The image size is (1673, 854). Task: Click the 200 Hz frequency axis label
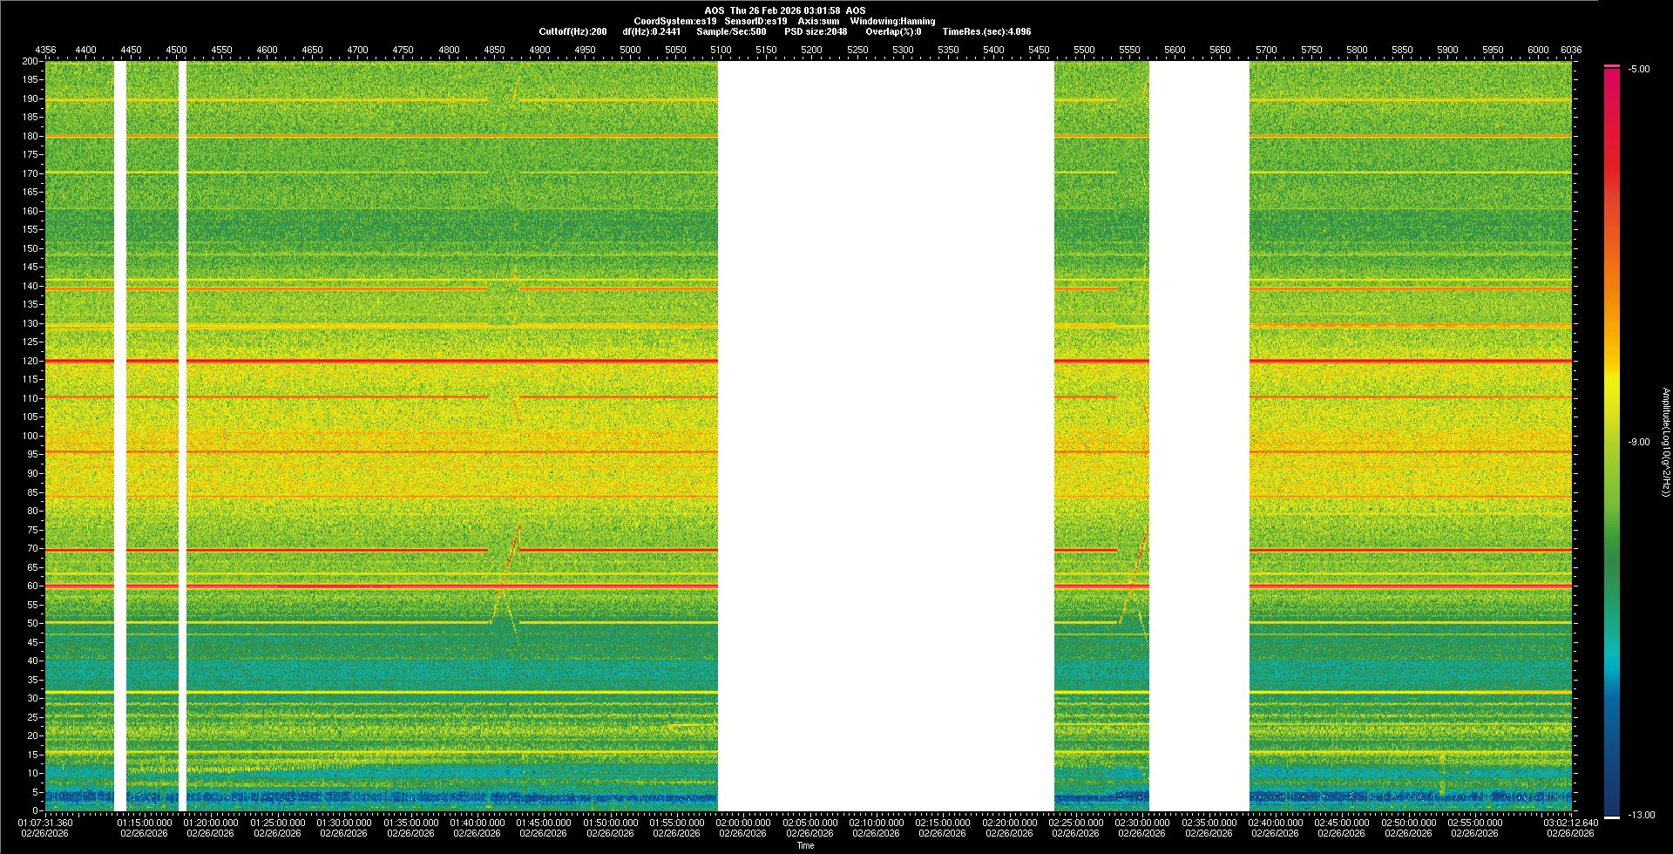point(30,62)
